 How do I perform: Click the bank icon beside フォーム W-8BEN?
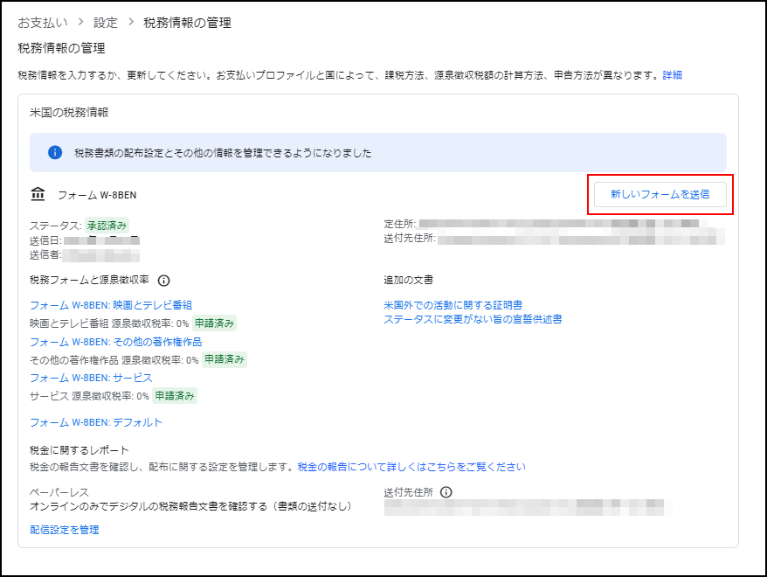pos(38,194)
